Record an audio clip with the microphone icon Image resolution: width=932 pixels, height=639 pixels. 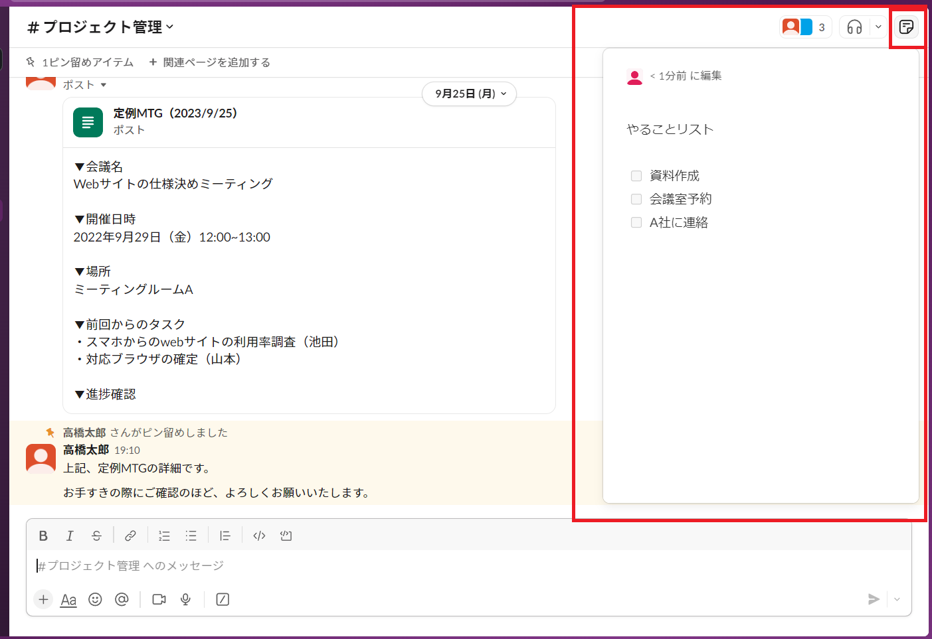tap(185, 599)
